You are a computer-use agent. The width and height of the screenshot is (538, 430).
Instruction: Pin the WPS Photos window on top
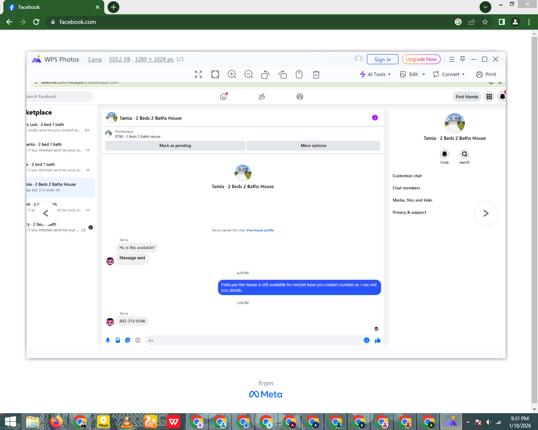[x=463, y=59]
